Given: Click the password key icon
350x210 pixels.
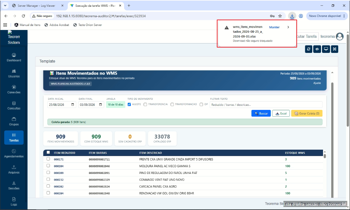Looking at the screenshot, I should point(272,16).
